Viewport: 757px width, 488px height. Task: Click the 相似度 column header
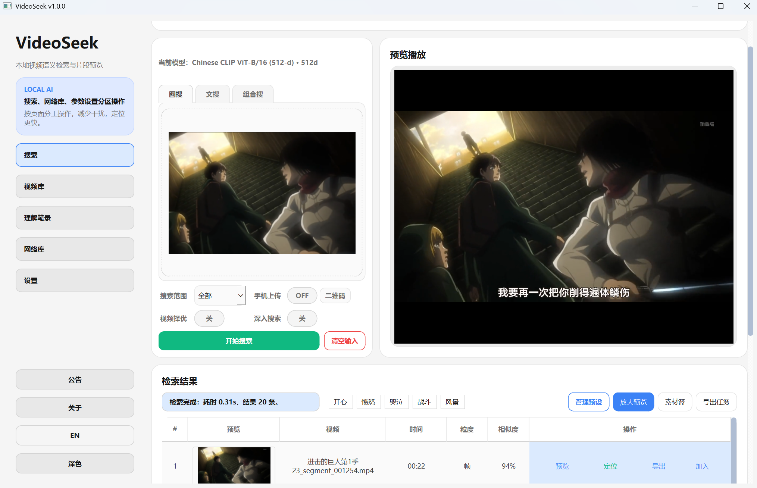pyautogui.click(x=508, y=429)
